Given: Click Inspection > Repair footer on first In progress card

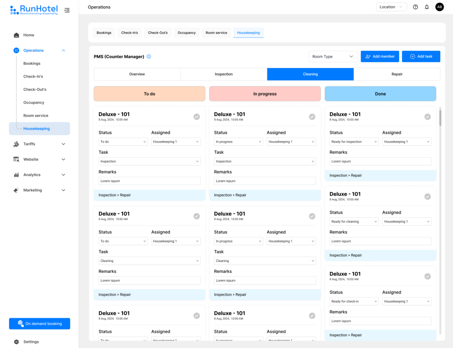Looking at the screenshot, I should pos(265,195).
